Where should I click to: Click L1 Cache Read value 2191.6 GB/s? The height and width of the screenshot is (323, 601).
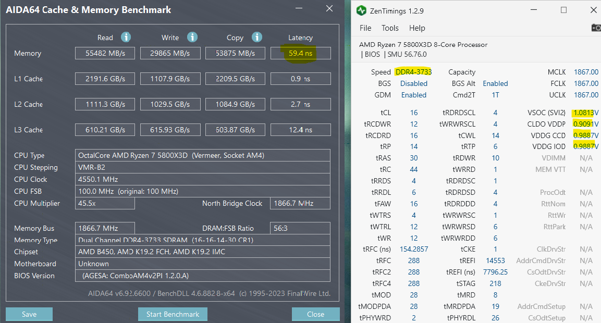pos(105,79)
